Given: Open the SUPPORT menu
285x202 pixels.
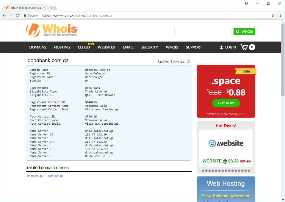Looking at the screenshot, I should pos(194,47).
